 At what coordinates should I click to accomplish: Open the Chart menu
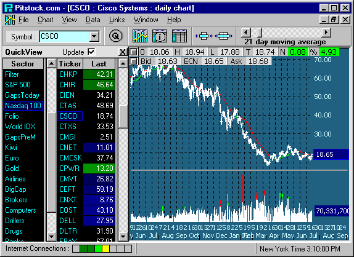pos(46,20)
